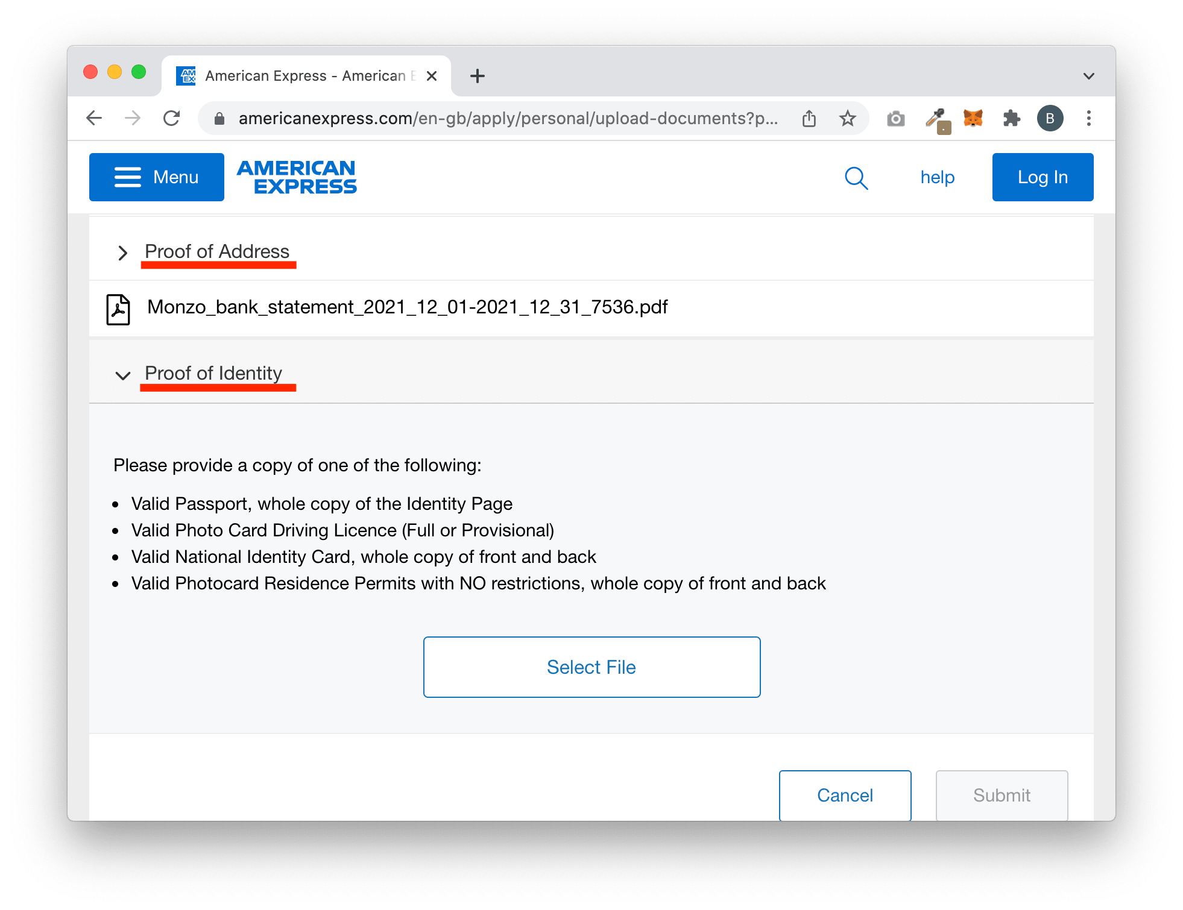Share this page via the share icon
Image resolution: width=1183 pixels, height=910 pixels.
pos(809,118)
